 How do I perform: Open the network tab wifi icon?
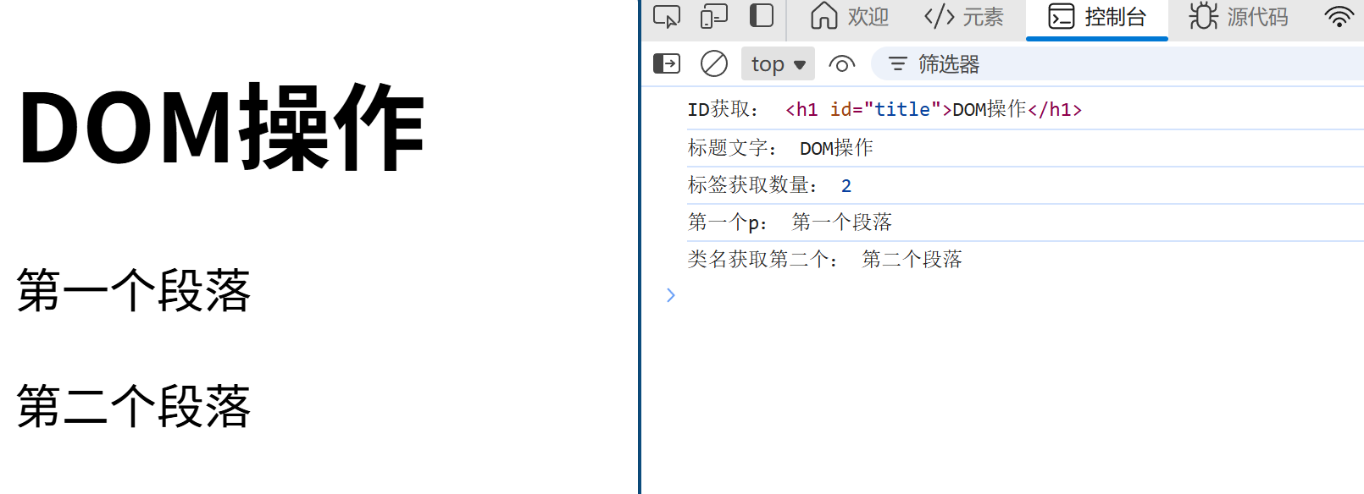[1339, 17]
